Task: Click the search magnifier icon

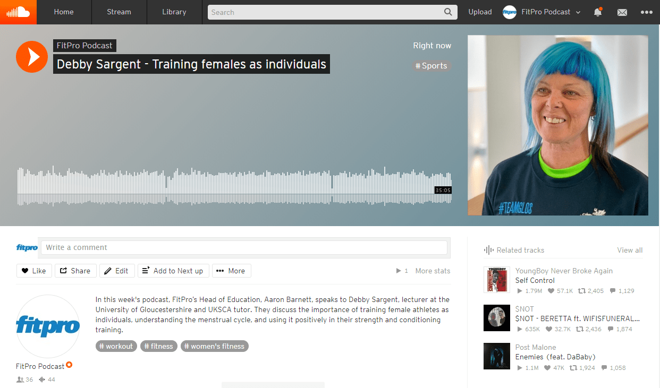Action: [448, 12]
